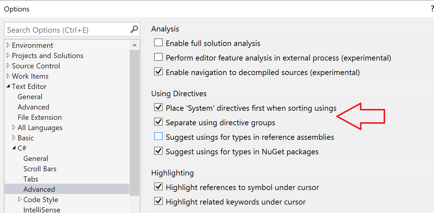Viewport: 434px width, 213px height.
Task: Uncheck Place 'System' directives first when sorting
Action: pyautogui.click(x=158, y=108)
